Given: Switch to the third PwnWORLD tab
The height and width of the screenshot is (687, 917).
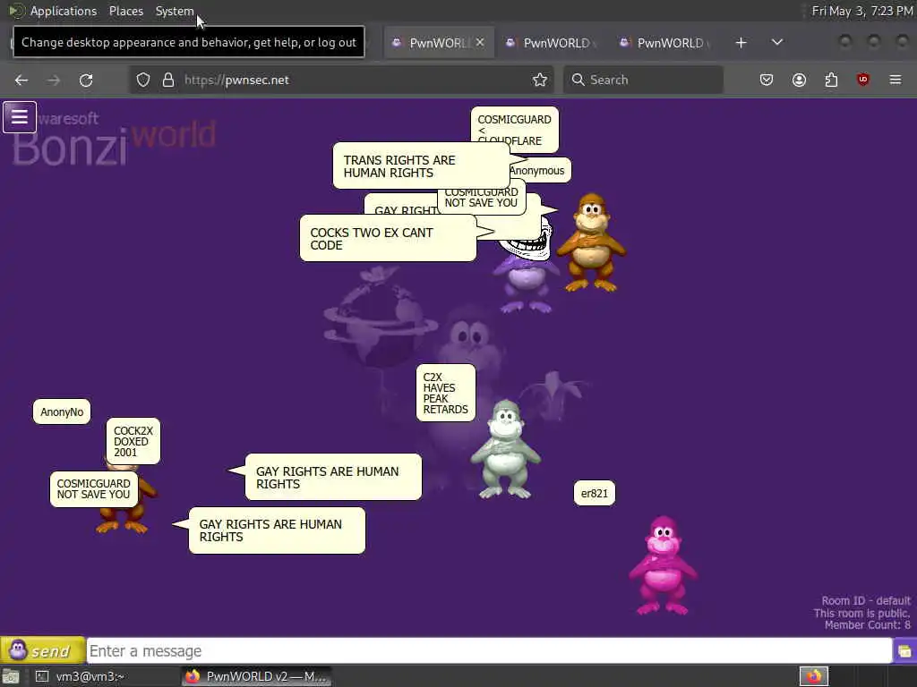Looking at the screenshot, I should point(666,43).
